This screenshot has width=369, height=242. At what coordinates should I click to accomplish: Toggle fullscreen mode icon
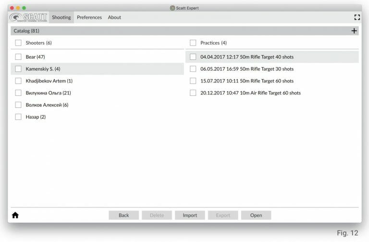[x=357, y=17]
